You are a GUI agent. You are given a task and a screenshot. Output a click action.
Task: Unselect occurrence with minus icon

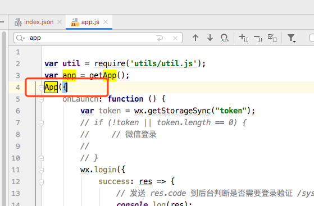258,38
